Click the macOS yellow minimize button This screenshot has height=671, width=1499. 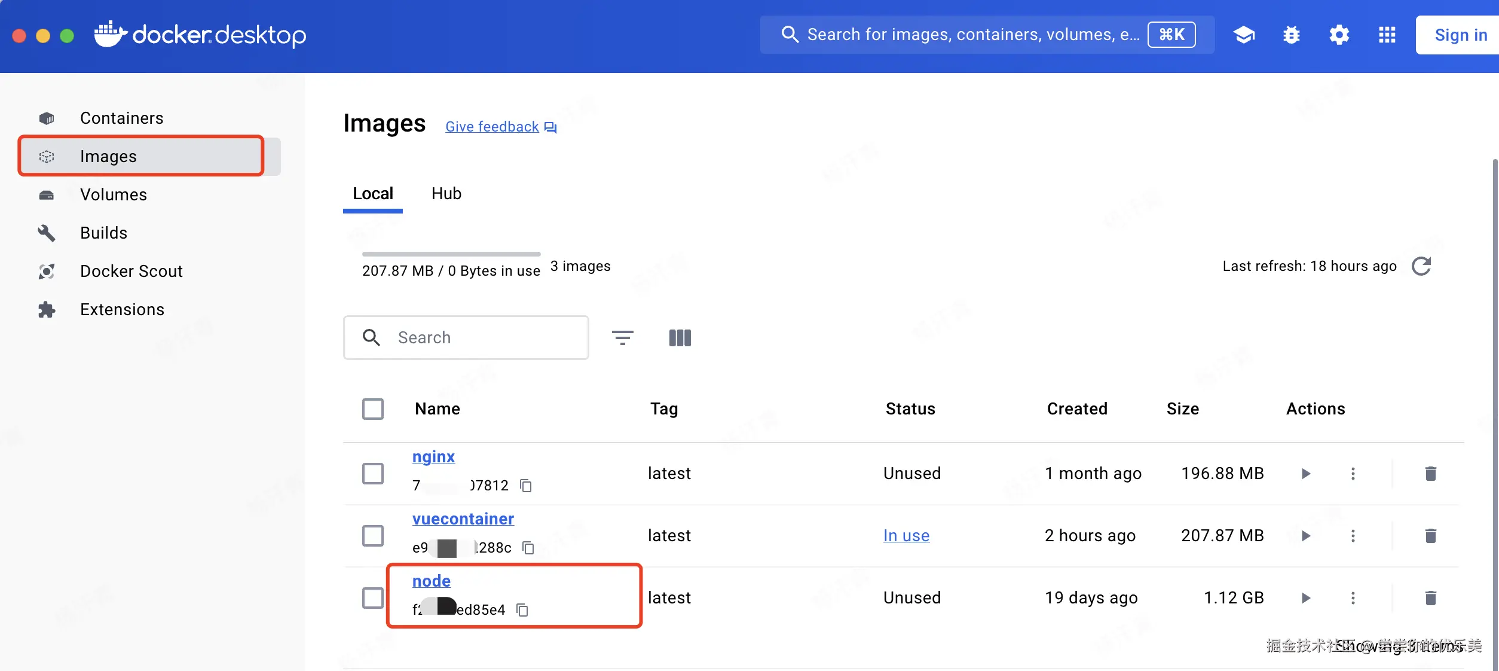point(43,36)
